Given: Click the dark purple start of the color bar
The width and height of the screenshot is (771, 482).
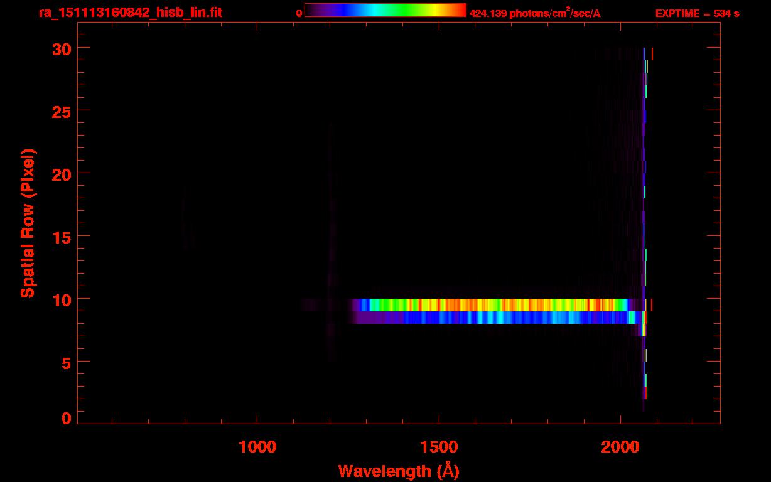Looking at the screenshot, I should tap(312, 11).
